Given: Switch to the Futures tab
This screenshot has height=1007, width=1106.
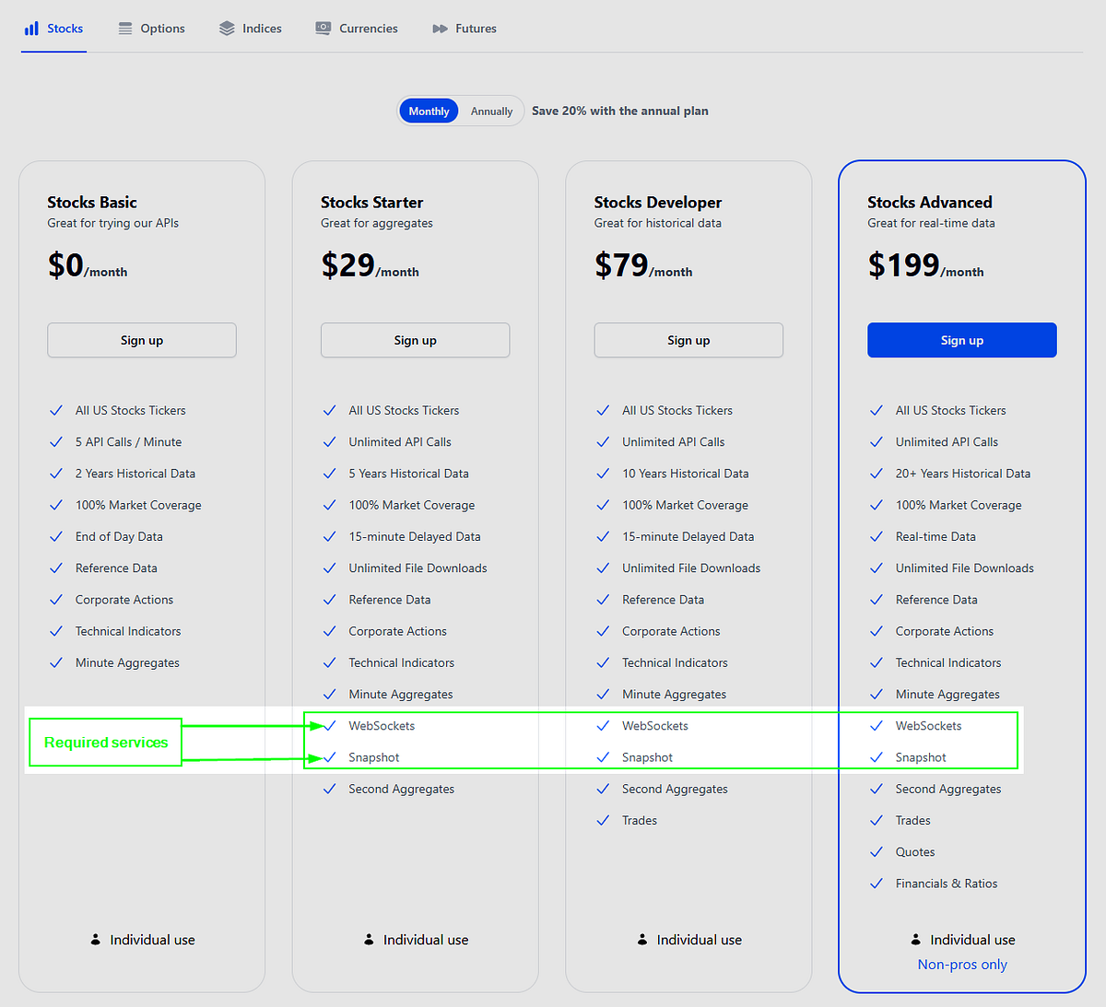Looking at the screenshot, I should click(476, 29).
